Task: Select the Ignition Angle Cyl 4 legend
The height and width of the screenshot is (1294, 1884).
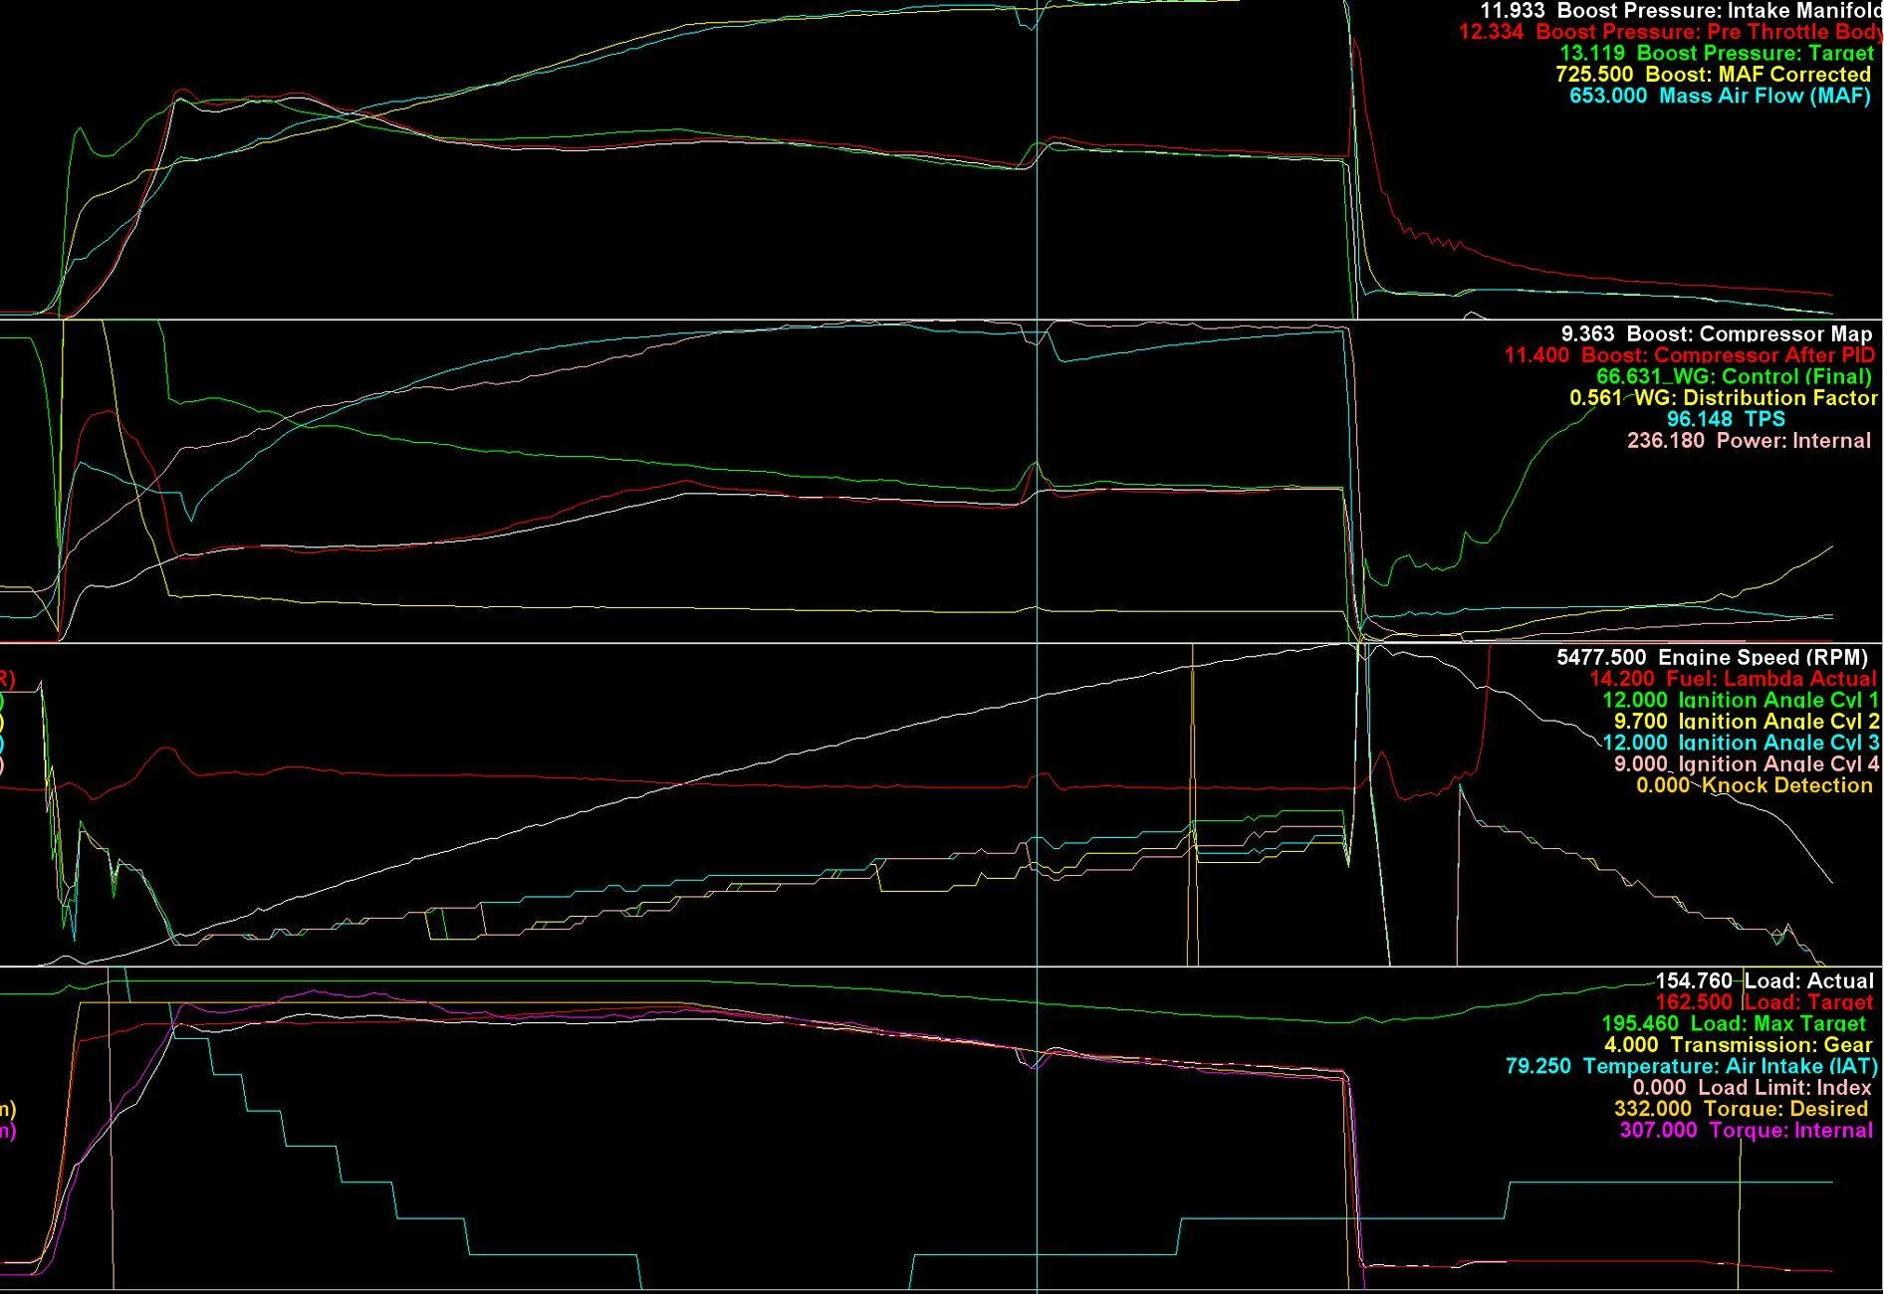Action: click(1746, 764)
